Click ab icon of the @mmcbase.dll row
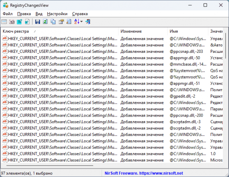 click(x=5, y=64)
